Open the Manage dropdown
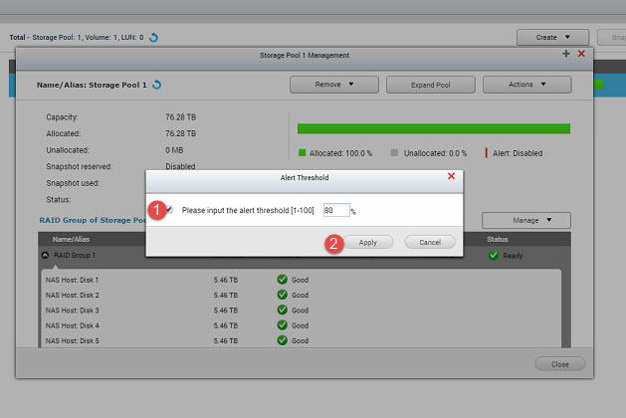The width and height of the screenshot is (626, 418). [x=526, y=220]
